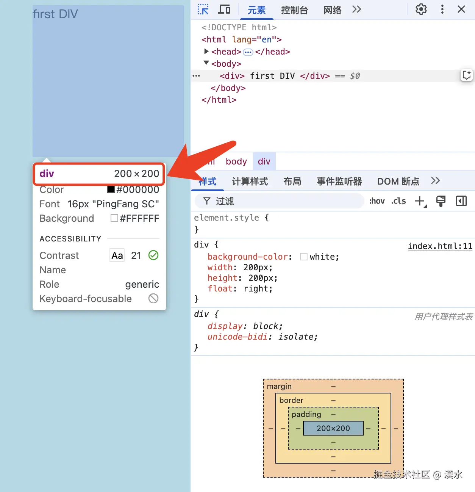
Task: Edit the float right value
Action: (x=257, y=288)
